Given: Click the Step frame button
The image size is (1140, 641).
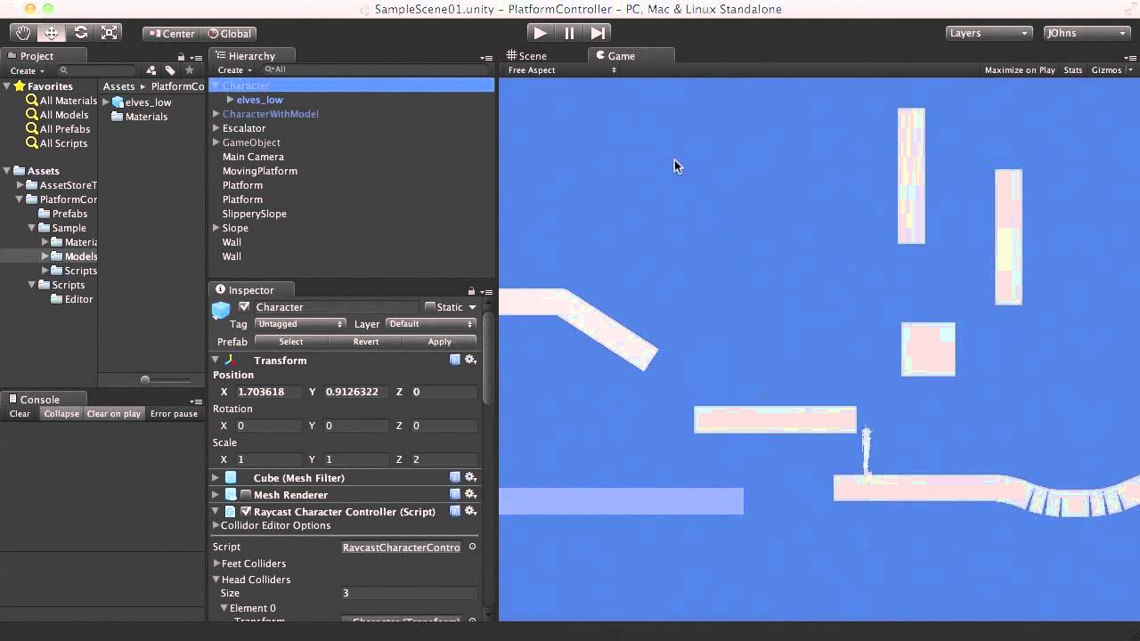Looking at the screenshot, I should (x=598, y=33).
